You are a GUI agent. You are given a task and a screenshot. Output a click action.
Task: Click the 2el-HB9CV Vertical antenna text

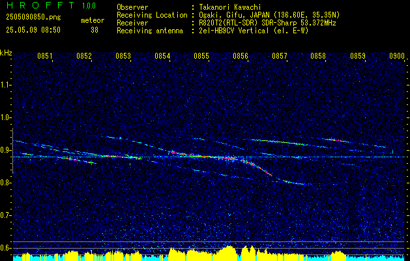click(254, 31)
